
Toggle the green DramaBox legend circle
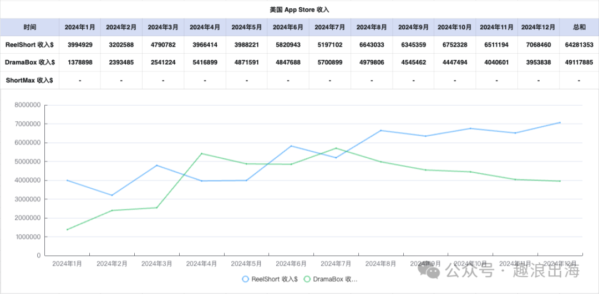coord(307,279)
